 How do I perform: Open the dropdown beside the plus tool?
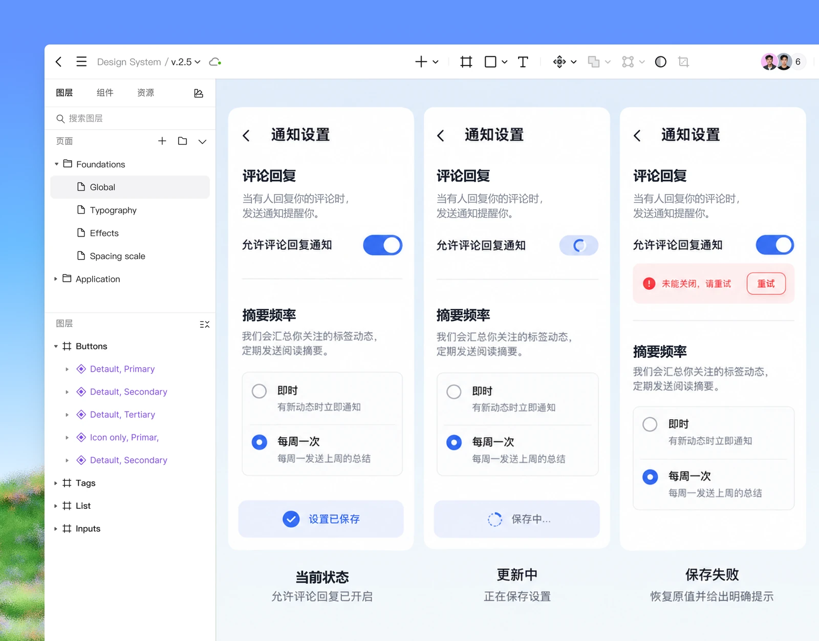(436, 62)
